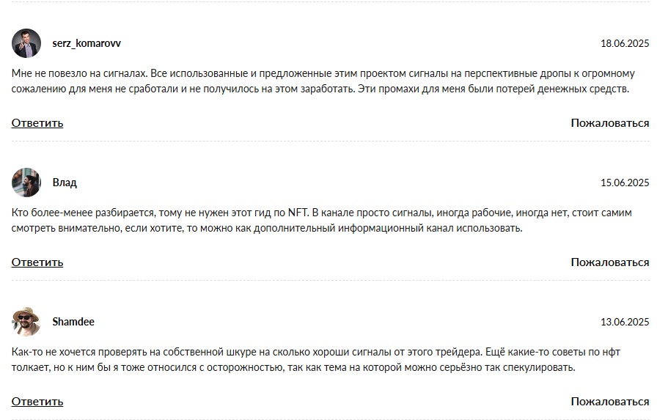The height and width of the screenshot is (420, 657).
Task: Open the Shamdee username profile
Action: point(73,322)
